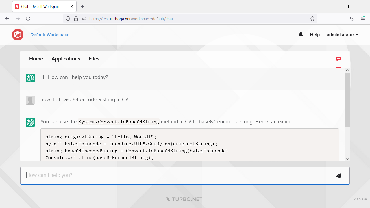Switch to the Files tab

tap(94, 59)
